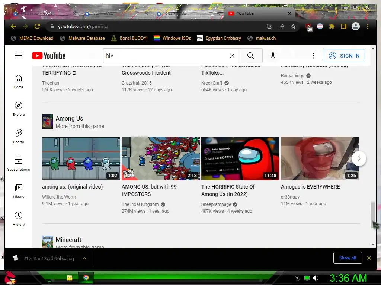Open The Pixel Kingdom channel

click(x=140, y=204)
